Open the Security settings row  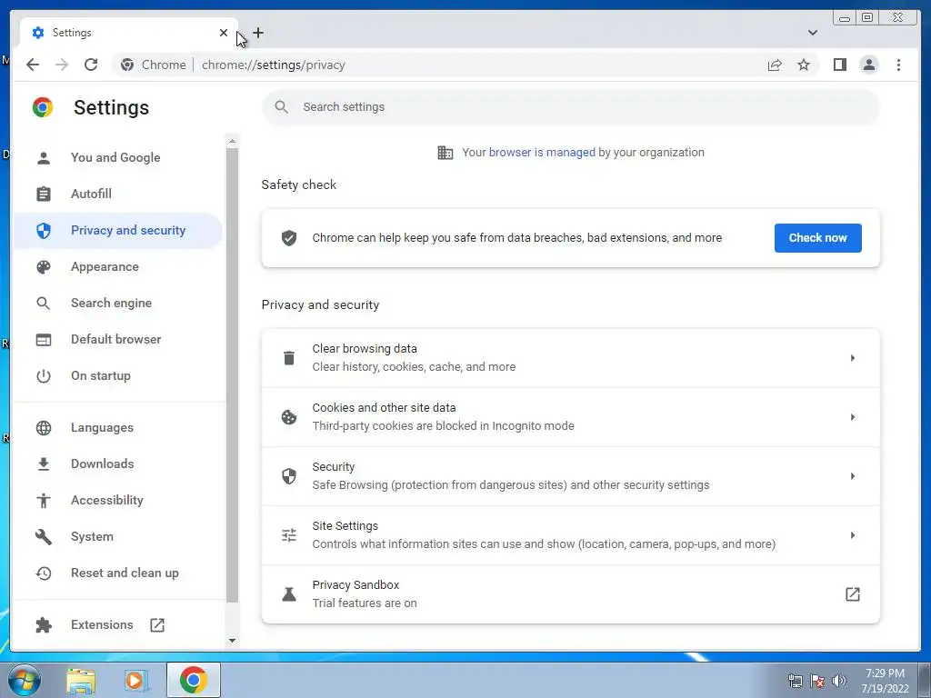click(x=571, y=476)
